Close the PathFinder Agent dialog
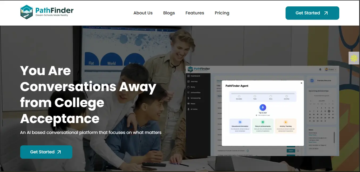 [301, 83]
